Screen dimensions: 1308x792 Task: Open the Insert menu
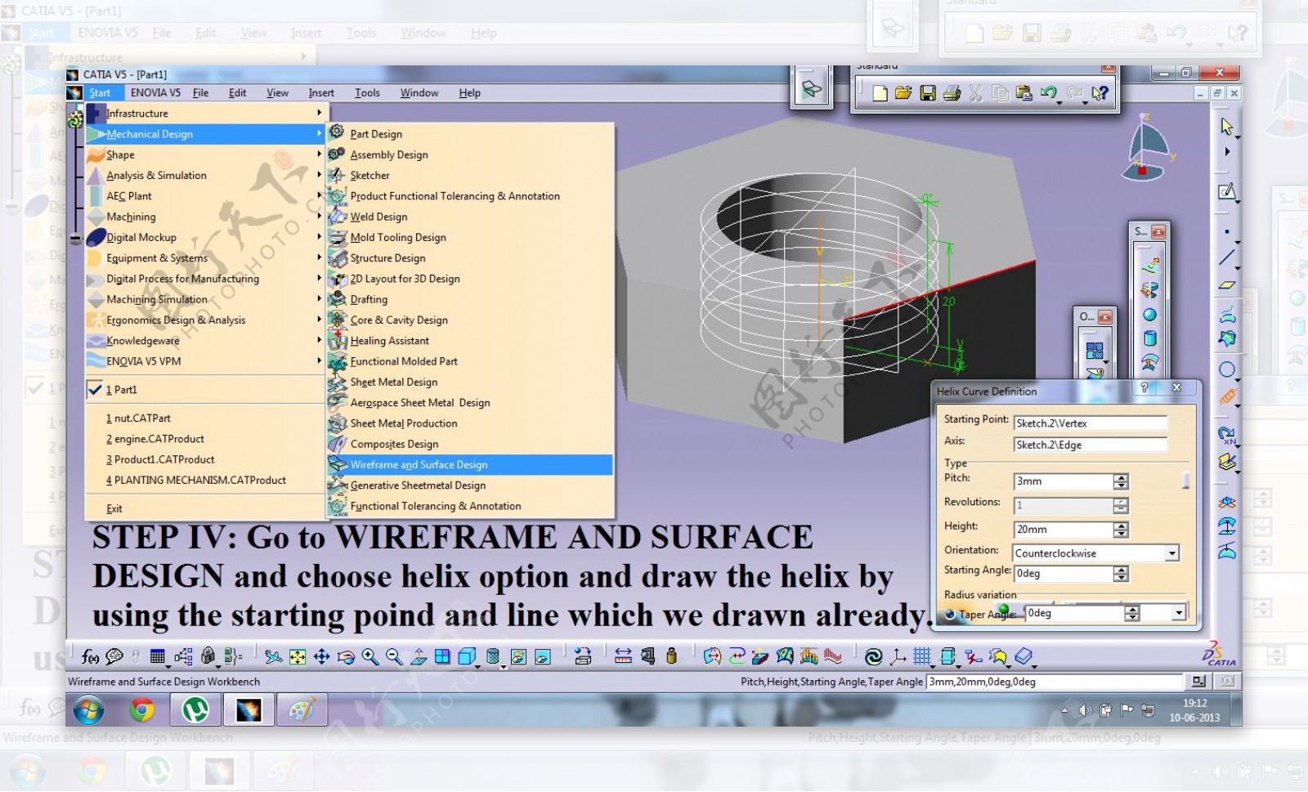pyautogui.click(x=321, y=93)
